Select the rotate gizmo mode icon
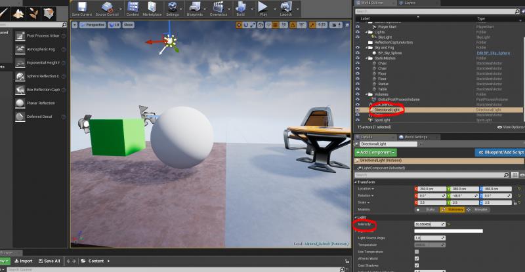The height and width of the screenshot is (272, 525). coord(245,25)
